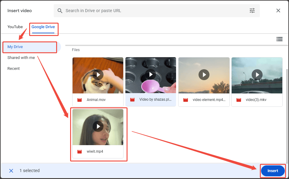Screen dimensions: 289x179
Task: Click the Animal.mov file name
Action: 96,100
